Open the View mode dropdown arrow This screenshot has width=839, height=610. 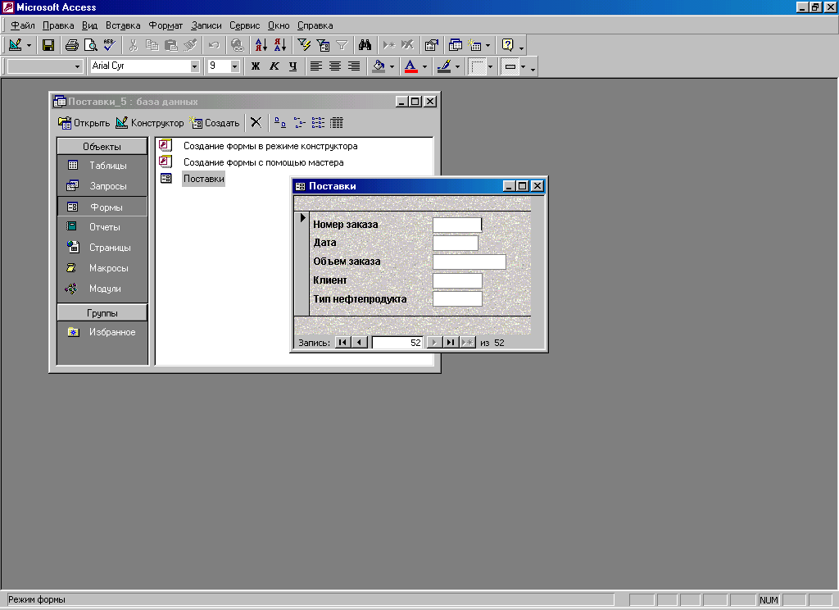pos(29,45)
